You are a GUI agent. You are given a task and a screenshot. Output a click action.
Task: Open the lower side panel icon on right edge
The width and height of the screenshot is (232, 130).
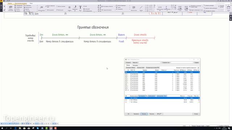click(x=231, y=19)
